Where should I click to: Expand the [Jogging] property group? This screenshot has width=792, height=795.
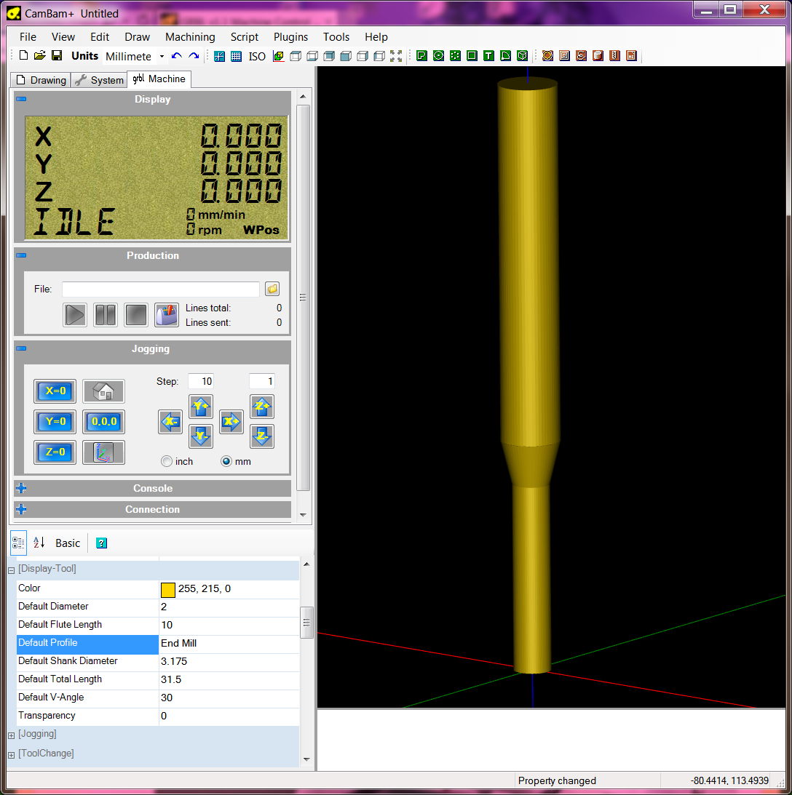(x=11, y=735)
